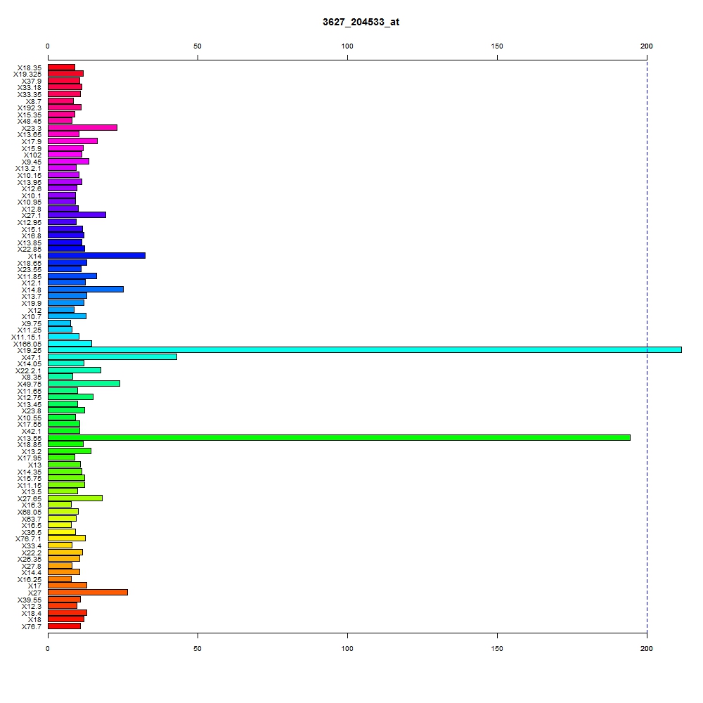
Task: Click the chart title 3627_204533_at
Action: tap(361, 22)
